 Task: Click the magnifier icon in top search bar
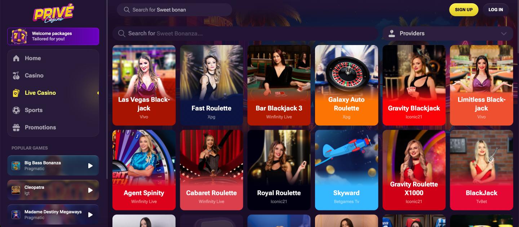[127, 10]
